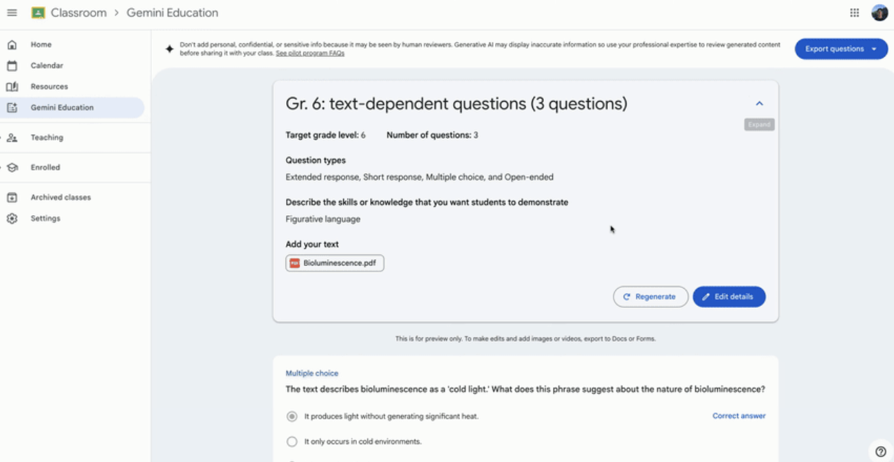Screen dimensions: 894x462
Task: Open the hamburger main menu
Action: [12, 13]
